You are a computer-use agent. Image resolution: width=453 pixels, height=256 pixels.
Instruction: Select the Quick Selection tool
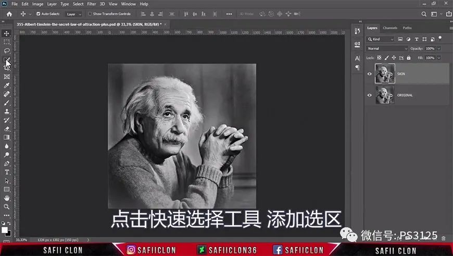[6, 59]
